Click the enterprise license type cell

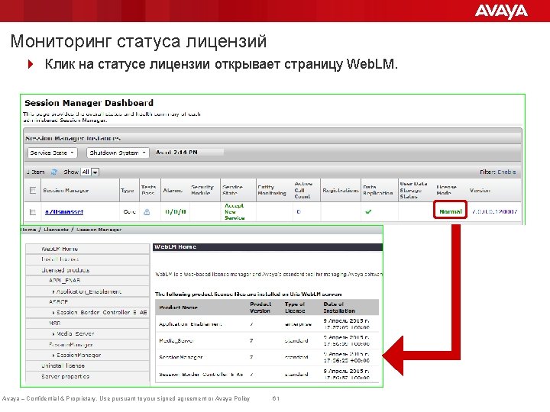point(298,324)
